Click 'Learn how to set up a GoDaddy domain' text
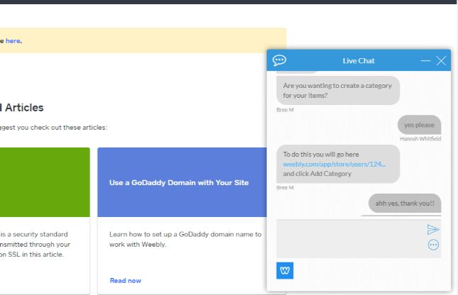This screenshot has height=295, width=458. [185, 239]
